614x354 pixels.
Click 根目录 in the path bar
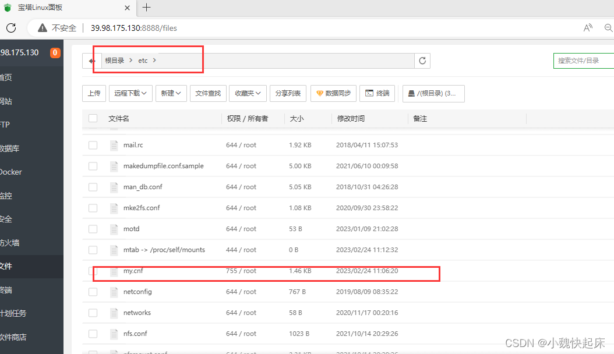pyautogui.click(x=114, y=61)
